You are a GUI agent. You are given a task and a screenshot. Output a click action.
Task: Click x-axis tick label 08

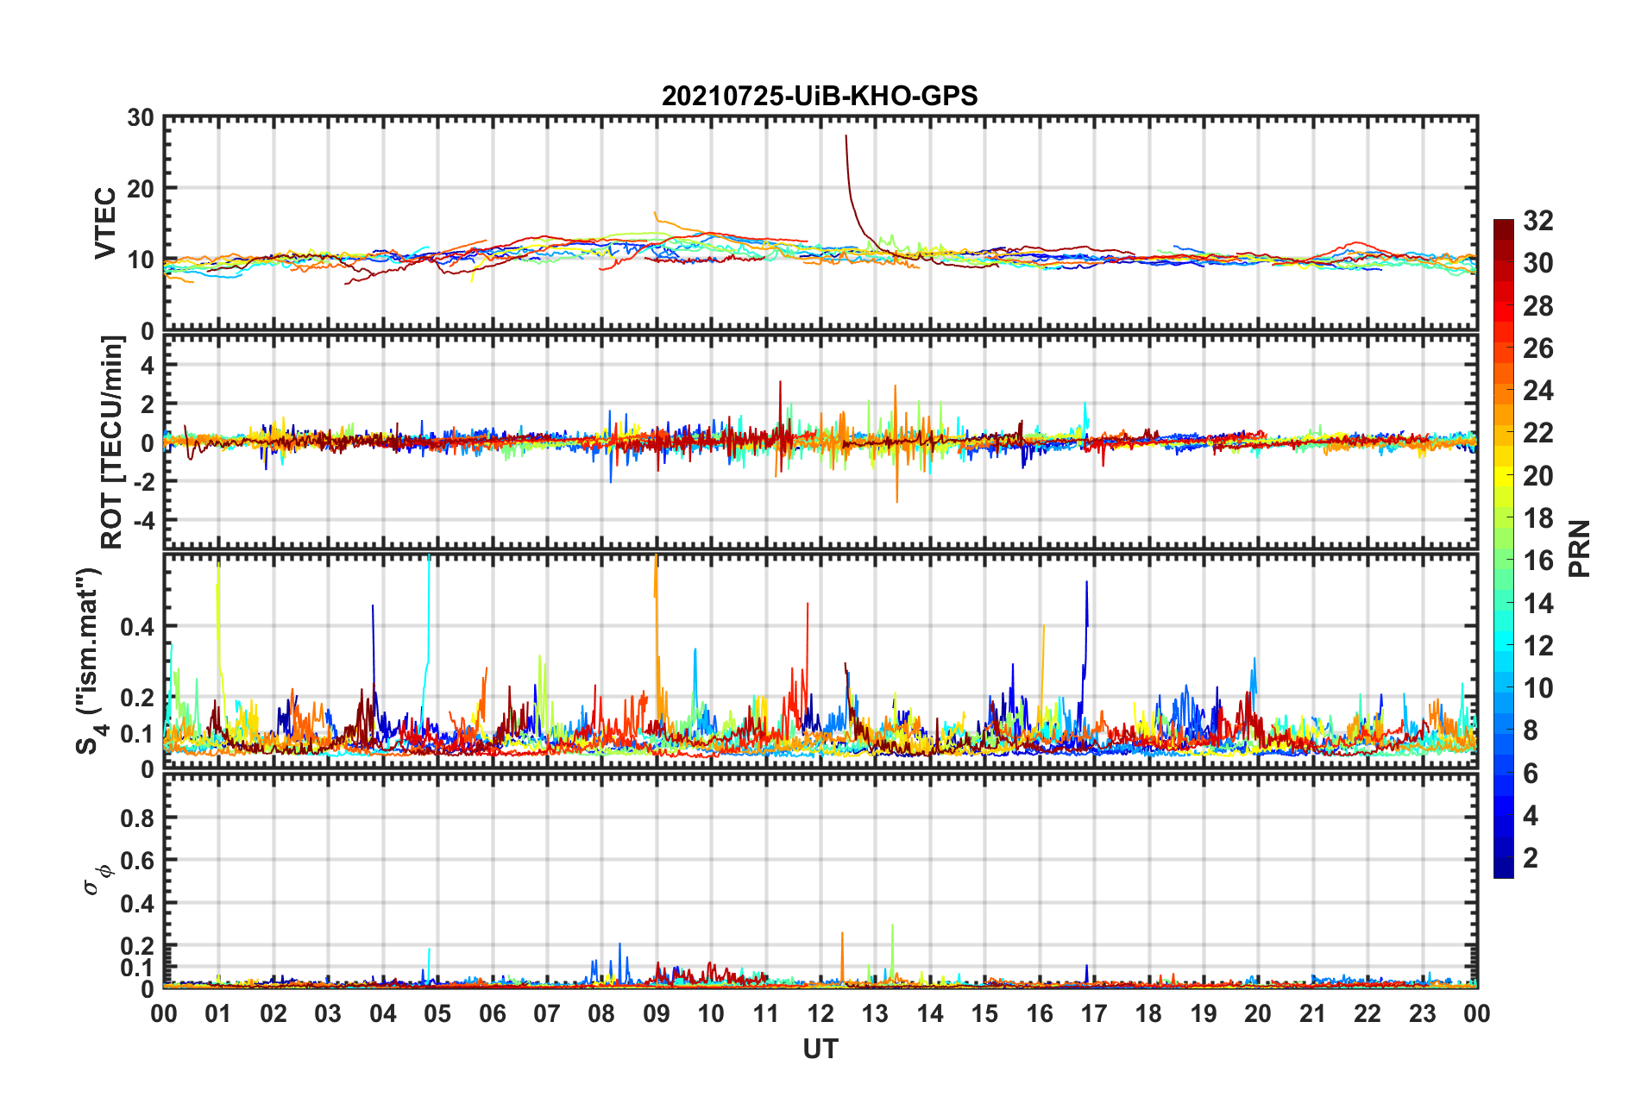point(601,1013)
